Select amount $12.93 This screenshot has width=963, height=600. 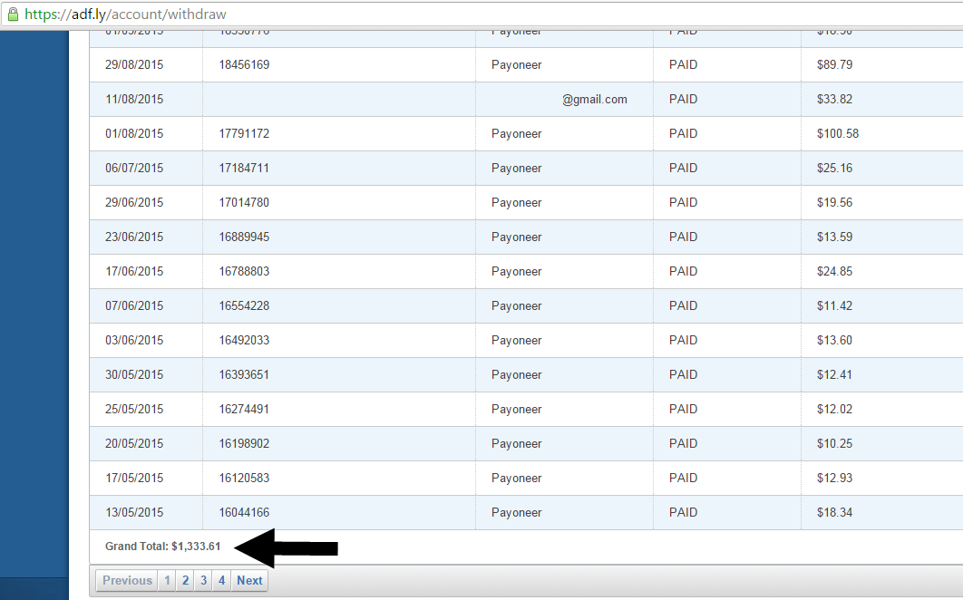pyautogui.click(x=834, y=477)
